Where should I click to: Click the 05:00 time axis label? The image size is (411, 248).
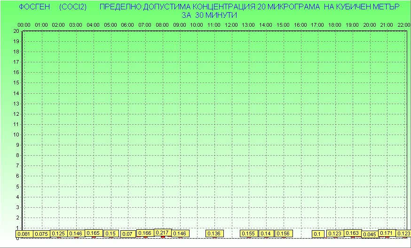(x=111, y=25)
